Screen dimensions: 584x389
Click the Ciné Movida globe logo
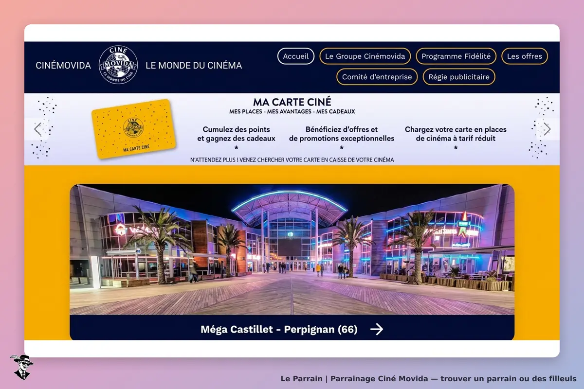pos(118,65)
